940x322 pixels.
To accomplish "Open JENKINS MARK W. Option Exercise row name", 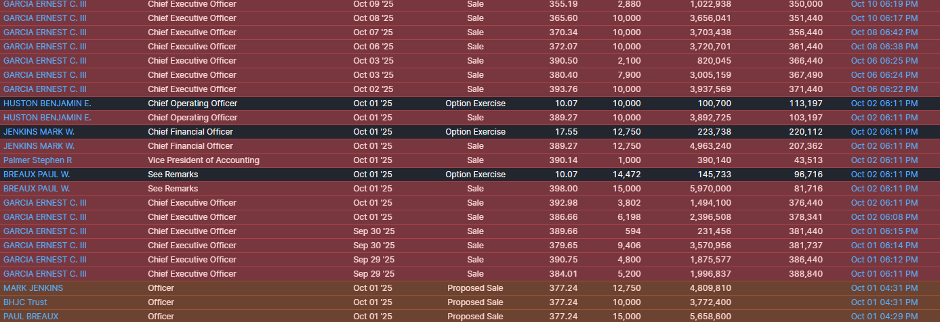I will point(39,132).
